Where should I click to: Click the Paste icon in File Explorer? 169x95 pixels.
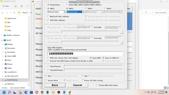27,6
